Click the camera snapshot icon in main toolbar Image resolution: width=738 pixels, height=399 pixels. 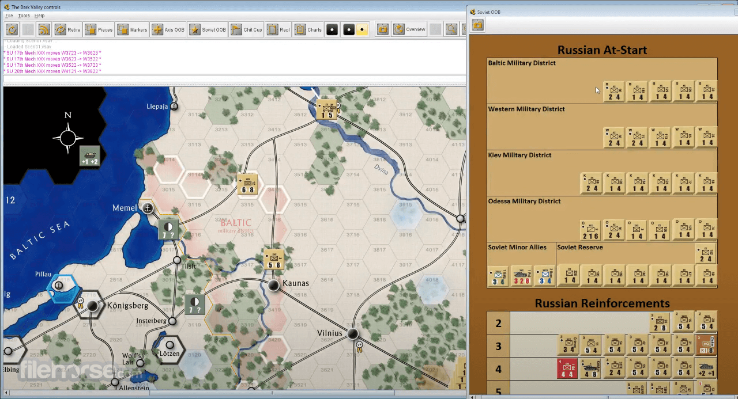tap(383, 29)
